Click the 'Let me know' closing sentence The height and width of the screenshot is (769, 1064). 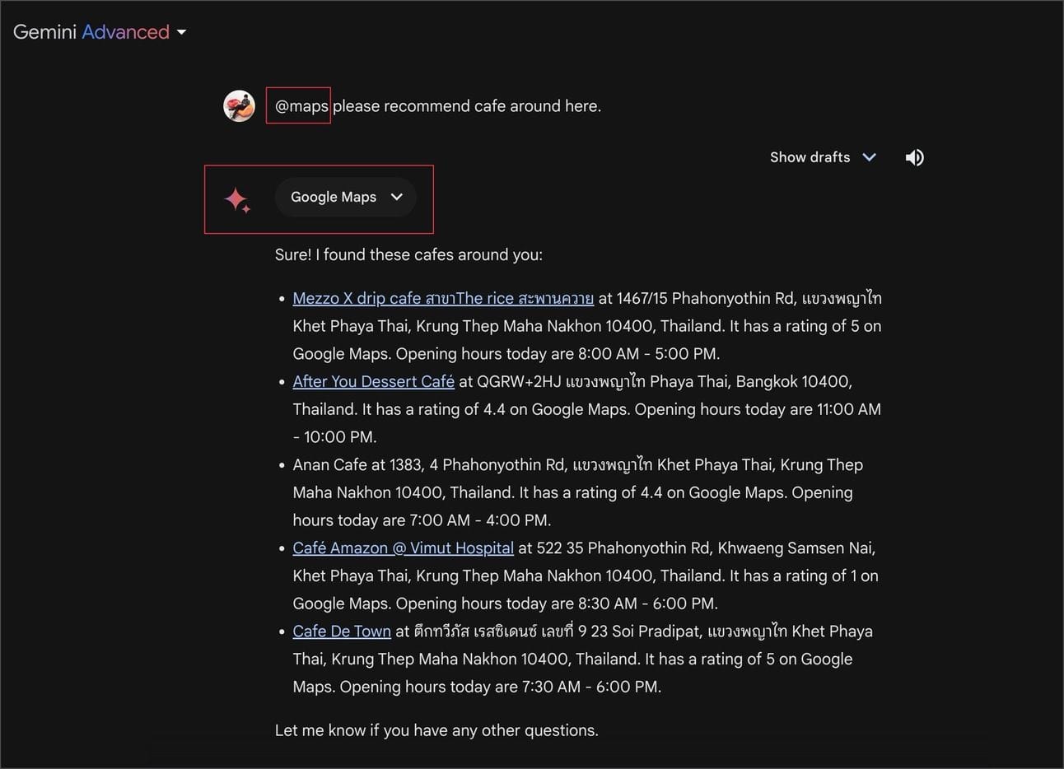436,730
